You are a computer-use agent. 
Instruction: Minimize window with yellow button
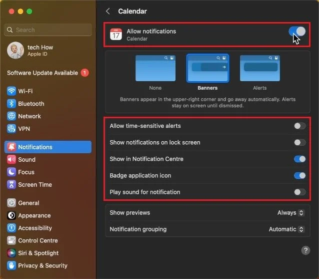coord(20,12)
